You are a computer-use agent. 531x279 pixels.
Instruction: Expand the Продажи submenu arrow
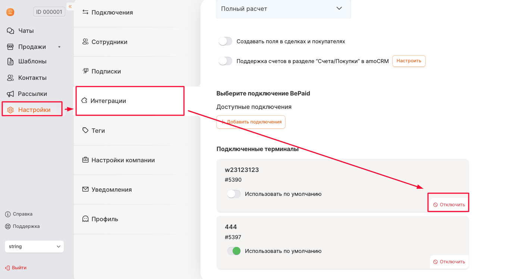point(59,47)
